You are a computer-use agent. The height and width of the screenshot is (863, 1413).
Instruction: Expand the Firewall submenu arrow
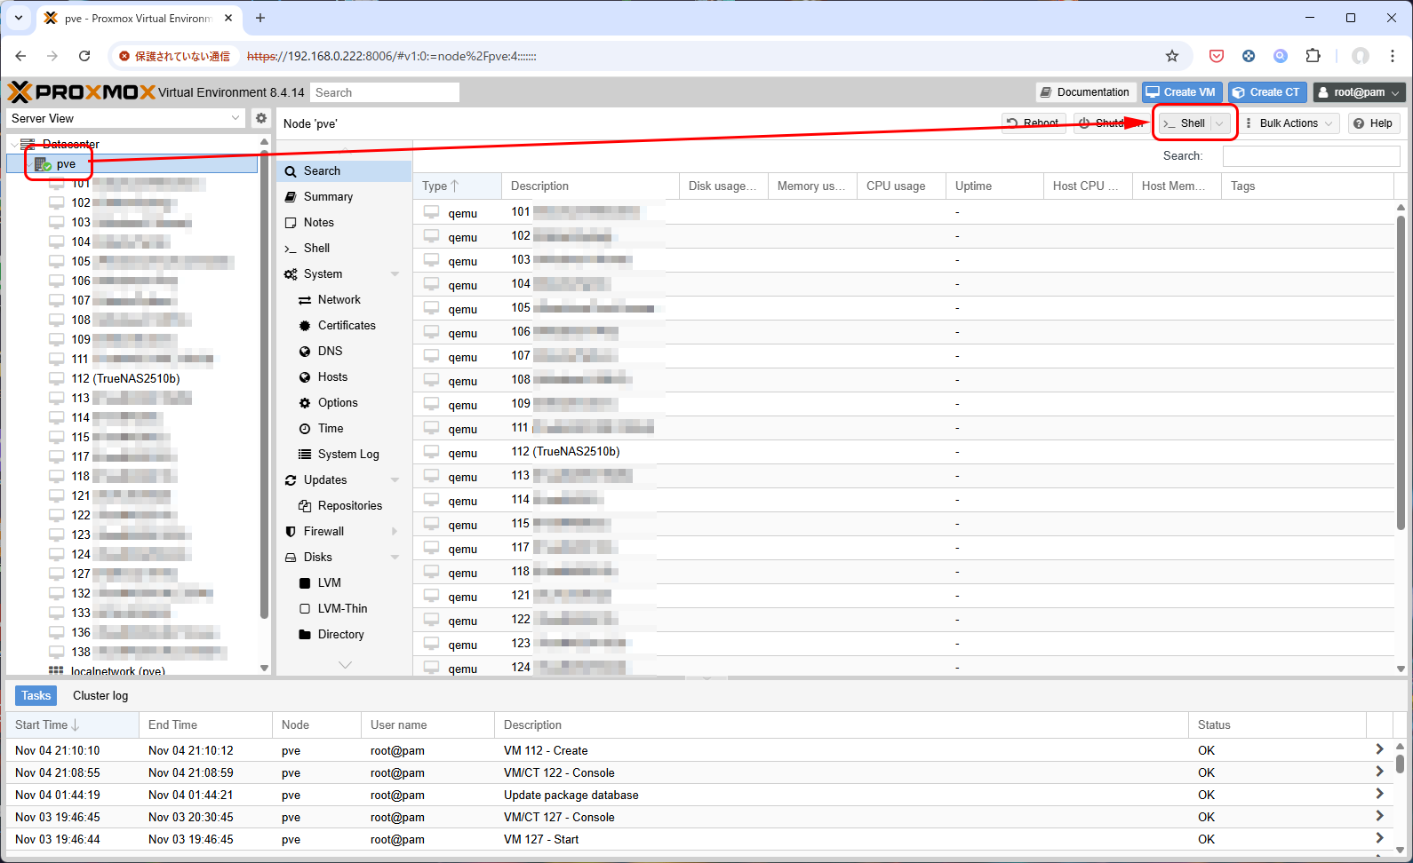[395, 532]
